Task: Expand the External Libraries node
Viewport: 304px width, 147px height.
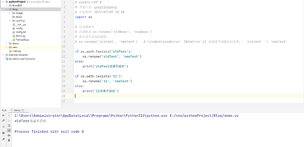Action: (3, 55)
